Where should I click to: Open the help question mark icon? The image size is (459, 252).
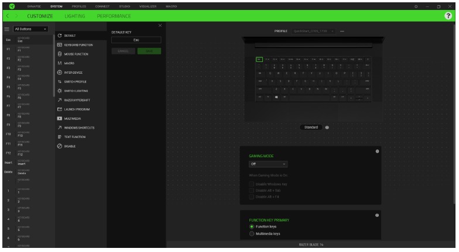[448, 16]
